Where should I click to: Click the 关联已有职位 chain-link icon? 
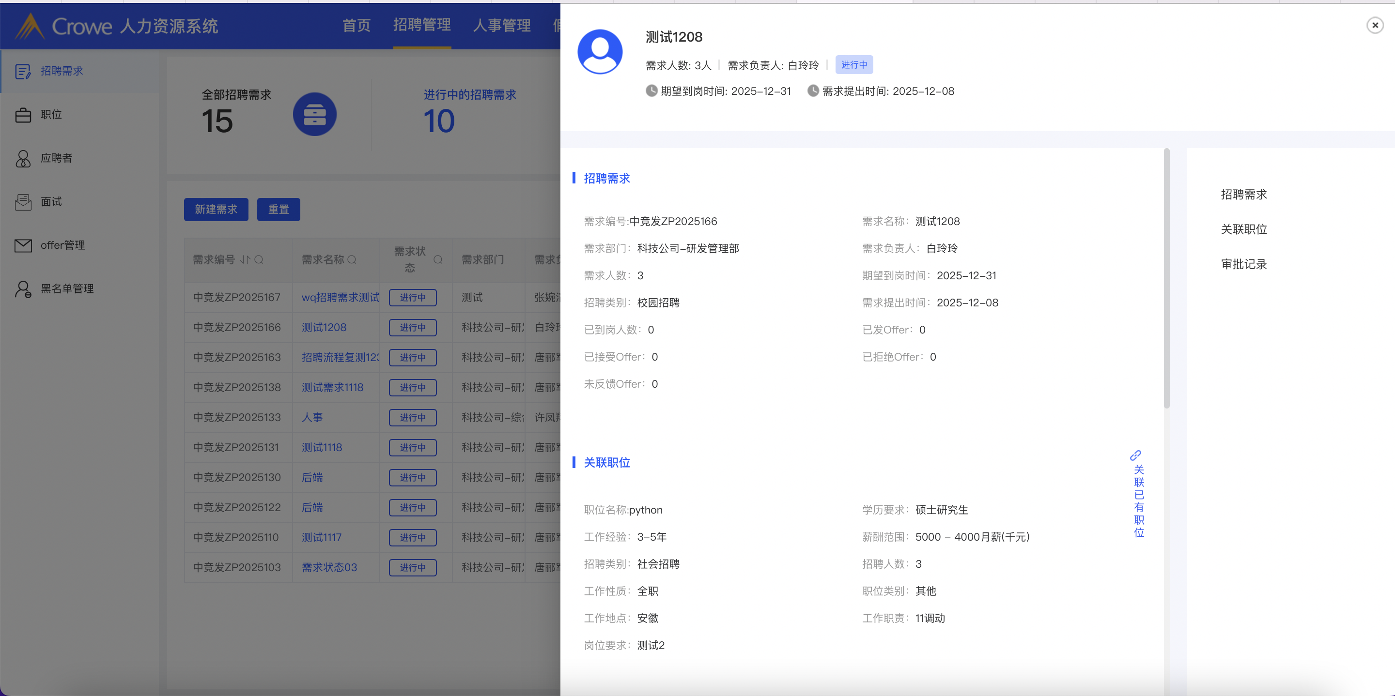1135,455
